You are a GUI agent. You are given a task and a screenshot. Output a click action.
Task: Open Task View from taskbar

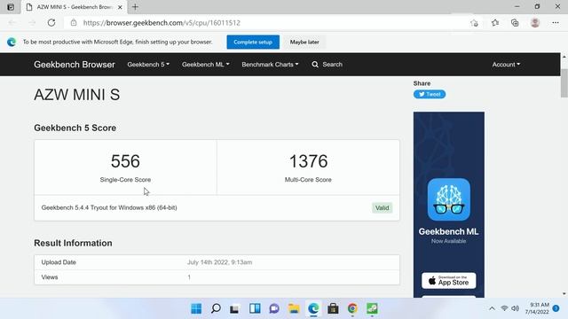click(x=234, y=308)
